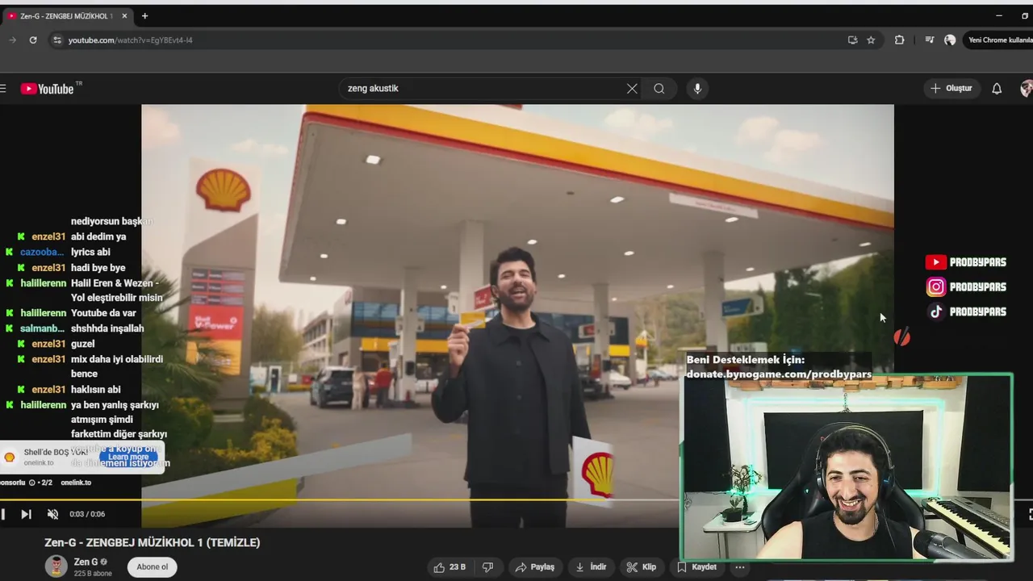Share video with Paylaş
The width and height of the screenshot is (1033, 581).
point(534,567)
